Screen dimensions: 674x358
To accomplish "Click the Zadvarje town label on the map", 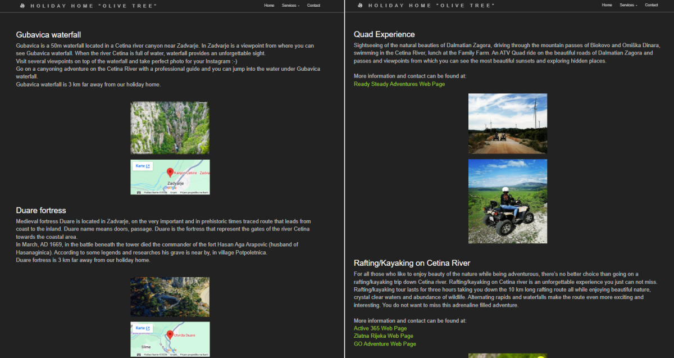I will click(176, 183).
